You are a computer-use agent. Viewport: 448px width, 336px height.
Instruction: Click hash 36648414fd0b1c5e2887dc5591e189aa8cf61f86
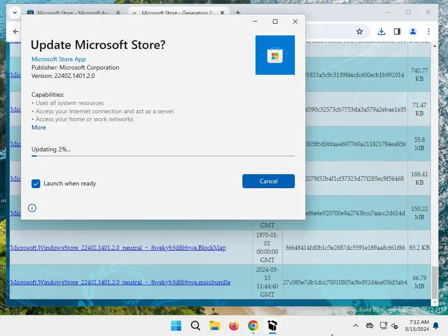(x=345, y=248)
